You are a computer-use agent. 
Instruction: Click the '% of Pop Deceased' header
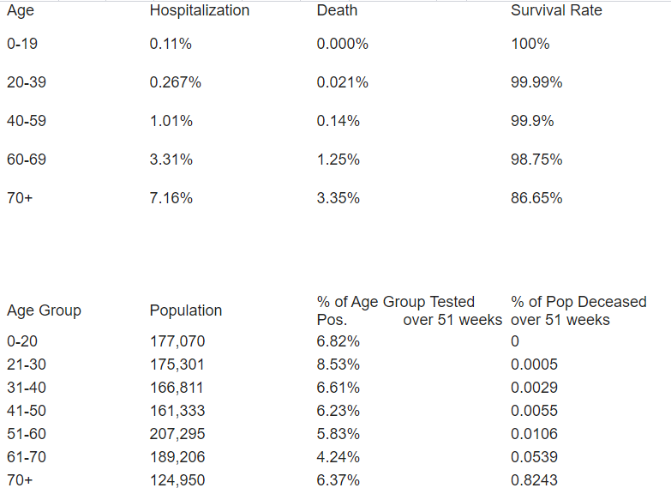point(578,302)
